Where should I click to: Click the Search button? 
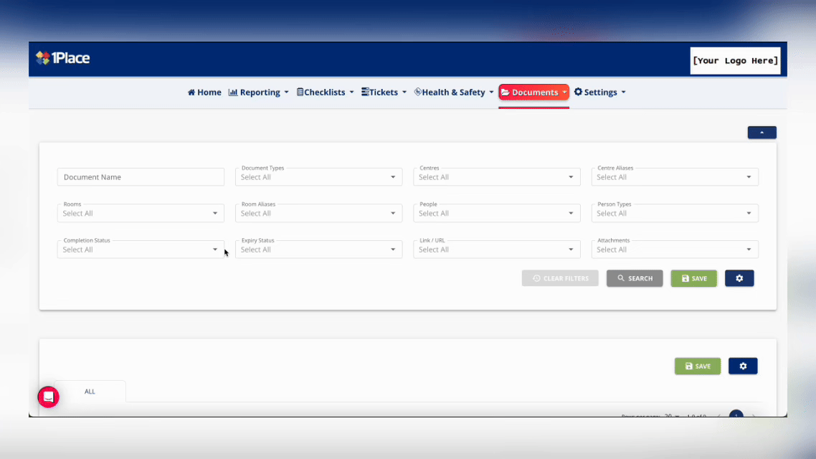(635, 278)
